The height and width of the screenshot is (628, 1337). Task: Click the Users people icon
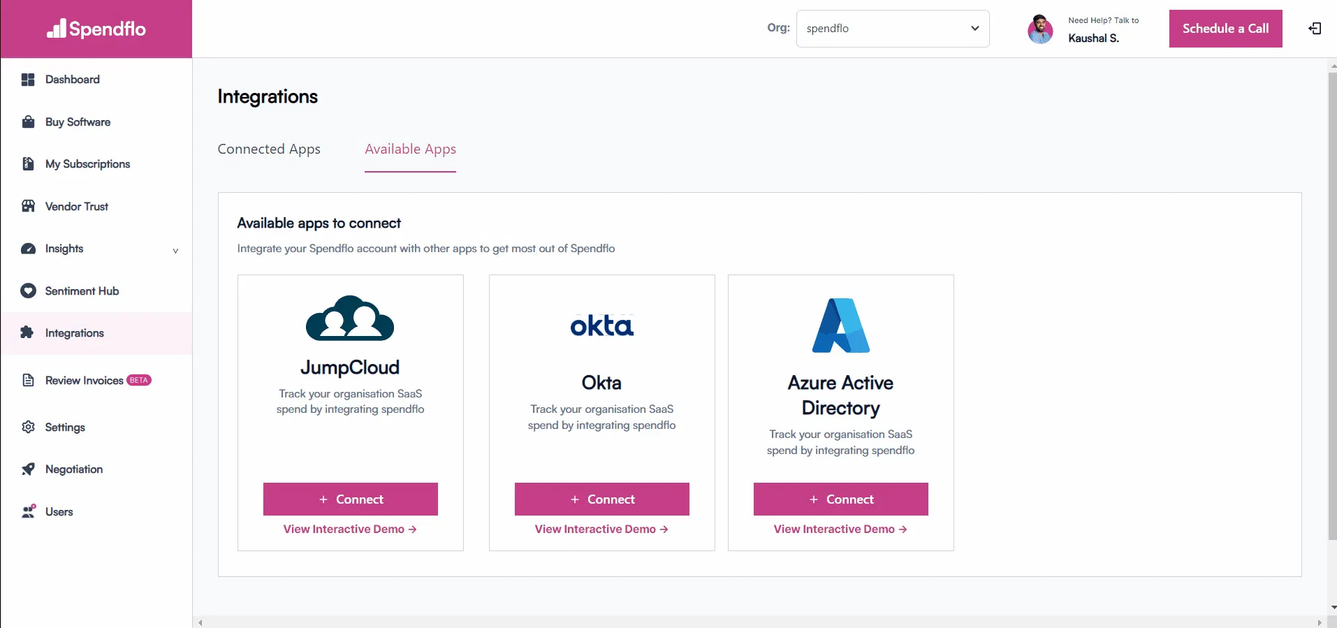click(x=28, y=511)
